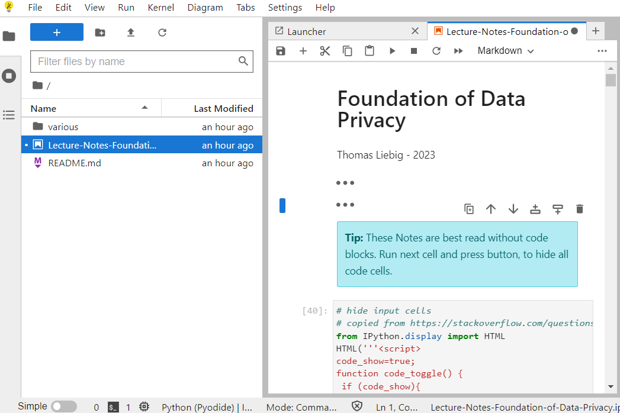Toggle Simple interface mode switch
Screen dimensions: 620x413
(x=63, y=406)
